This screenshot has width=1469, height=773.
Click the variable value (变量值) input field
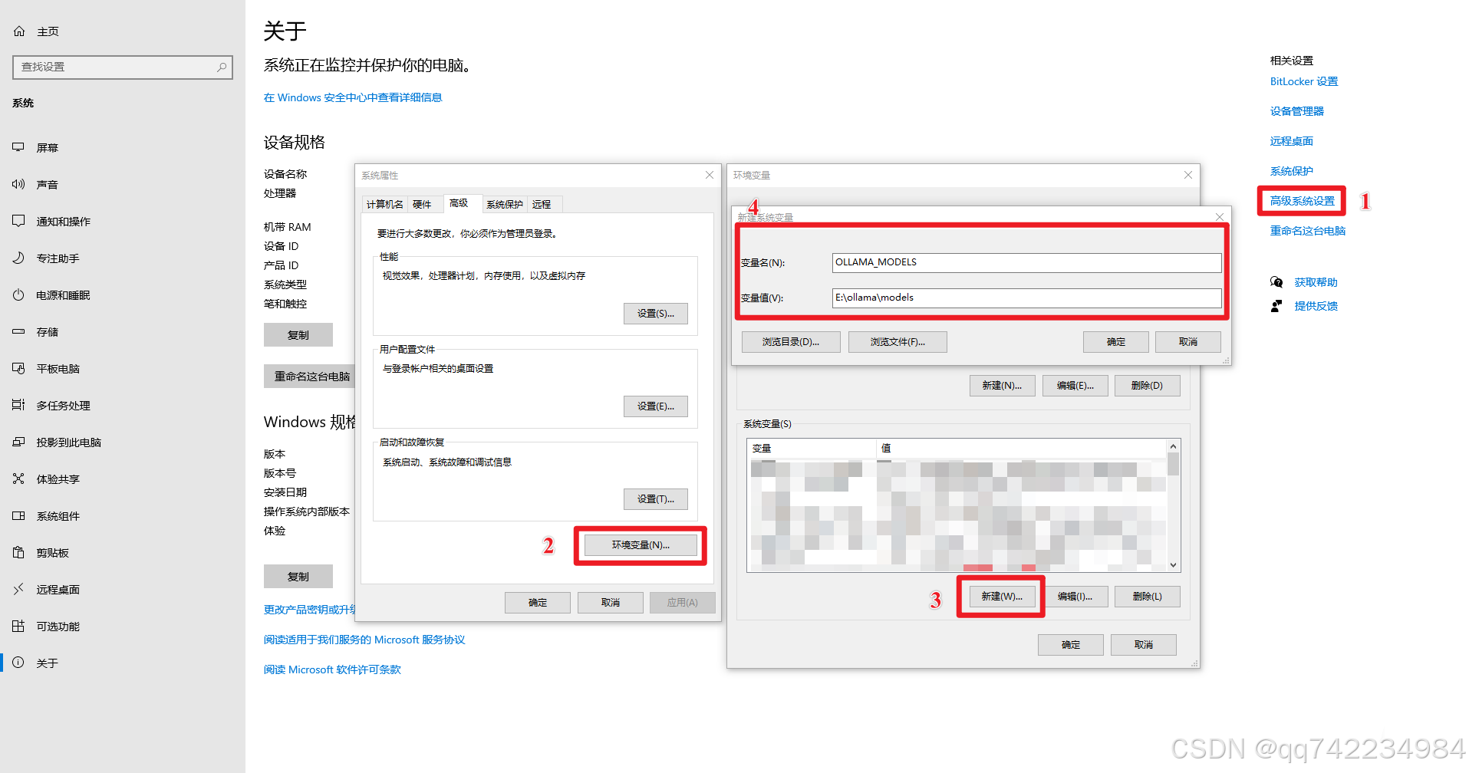click(1026, 298)
